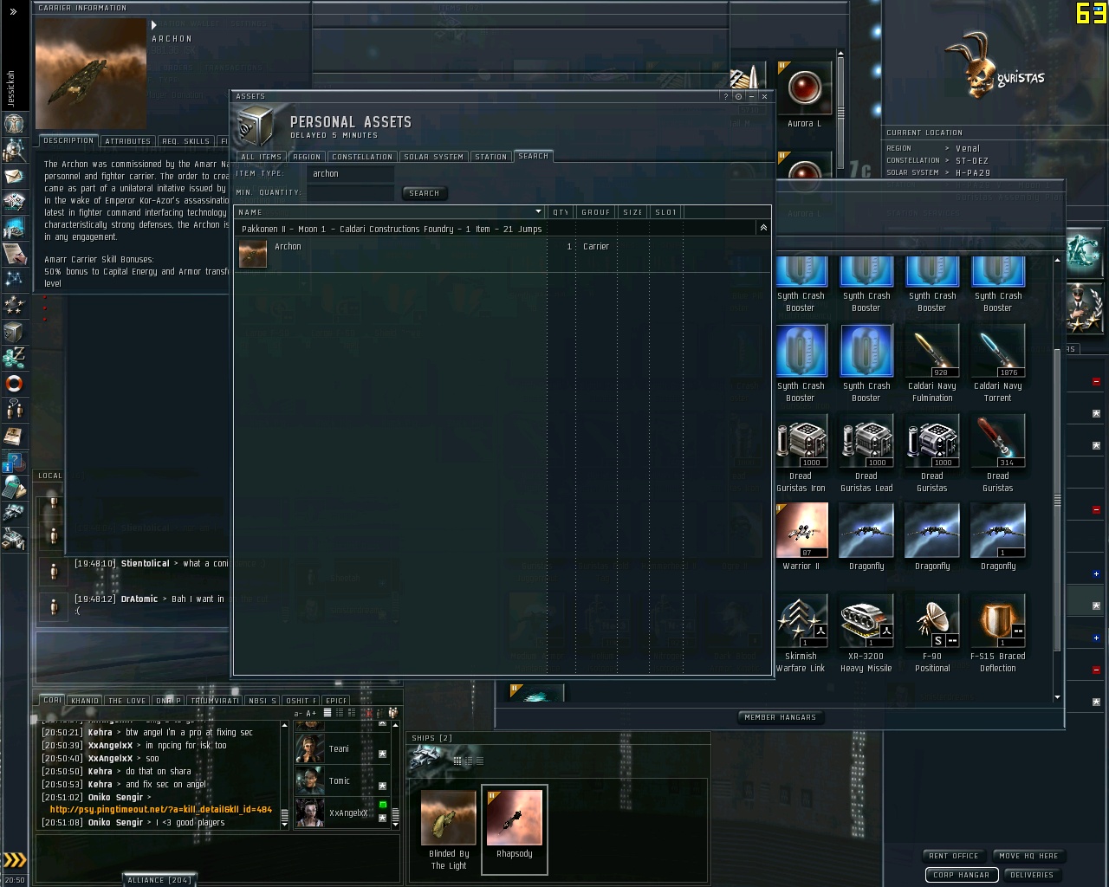Click the chat member list scrollbar handle
The image size is (1109, 887).
pyautogui.click(x=395, y=814)
